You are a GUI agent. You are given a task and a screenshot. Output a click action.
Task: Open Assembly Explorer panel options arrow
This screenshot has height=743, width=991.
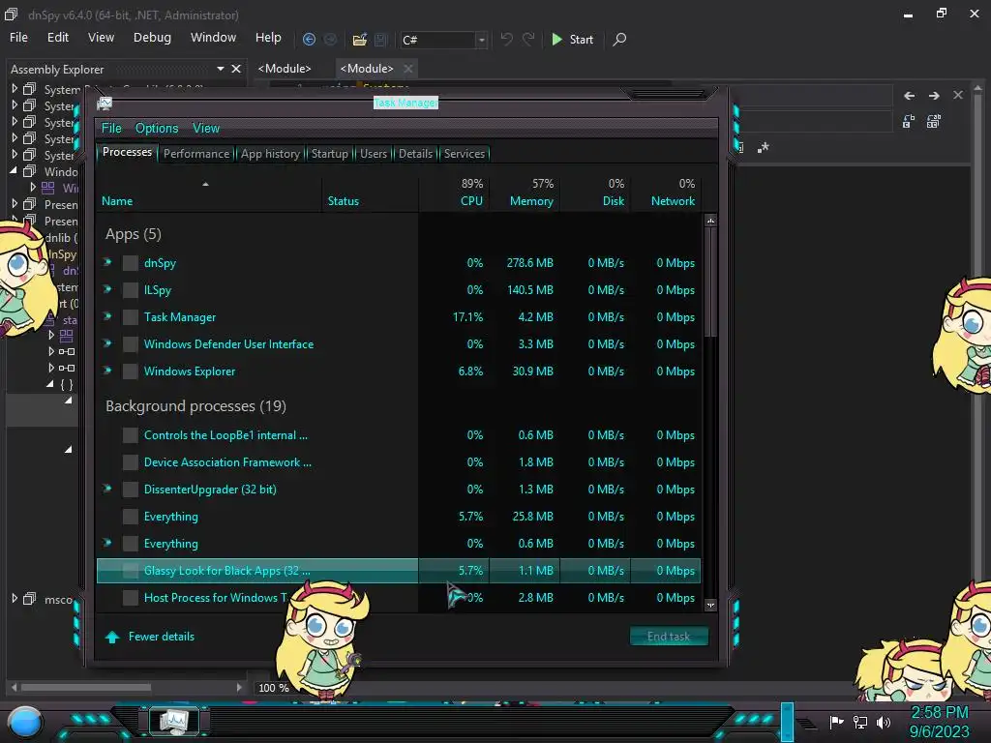point(220,69)
